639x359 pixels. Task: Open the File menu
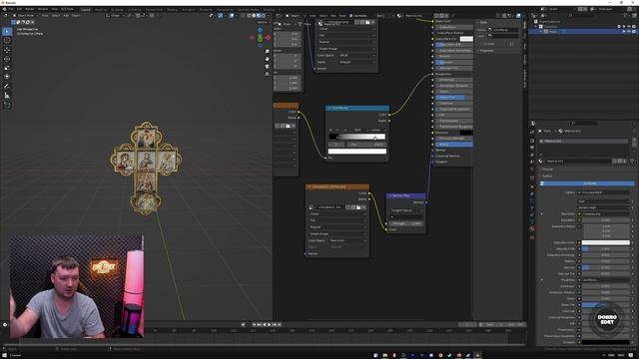pyautogui.click(x=11, y=9)
